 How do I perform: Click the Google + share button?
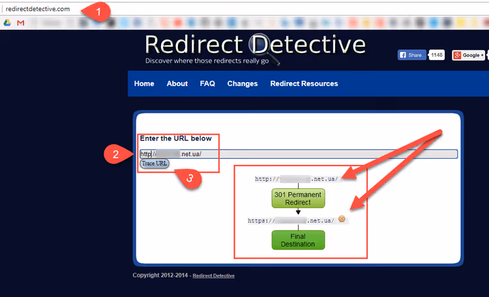tap(469, 55)
